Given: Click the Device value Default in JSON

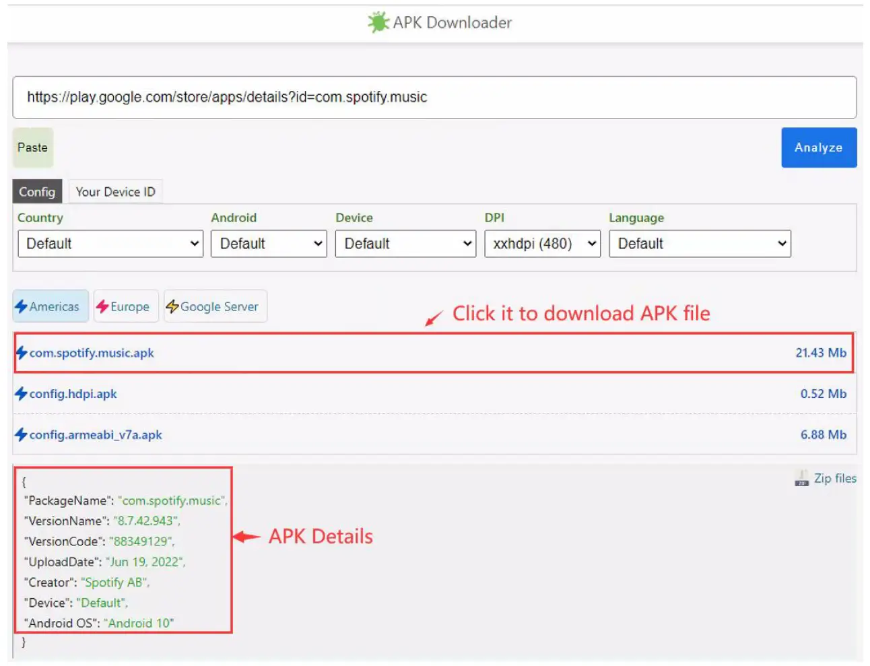Looking at the screenshot, I should click(100, 603).
